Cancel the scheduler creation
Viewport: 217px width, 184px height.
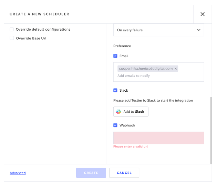click(x=124, y=173)
